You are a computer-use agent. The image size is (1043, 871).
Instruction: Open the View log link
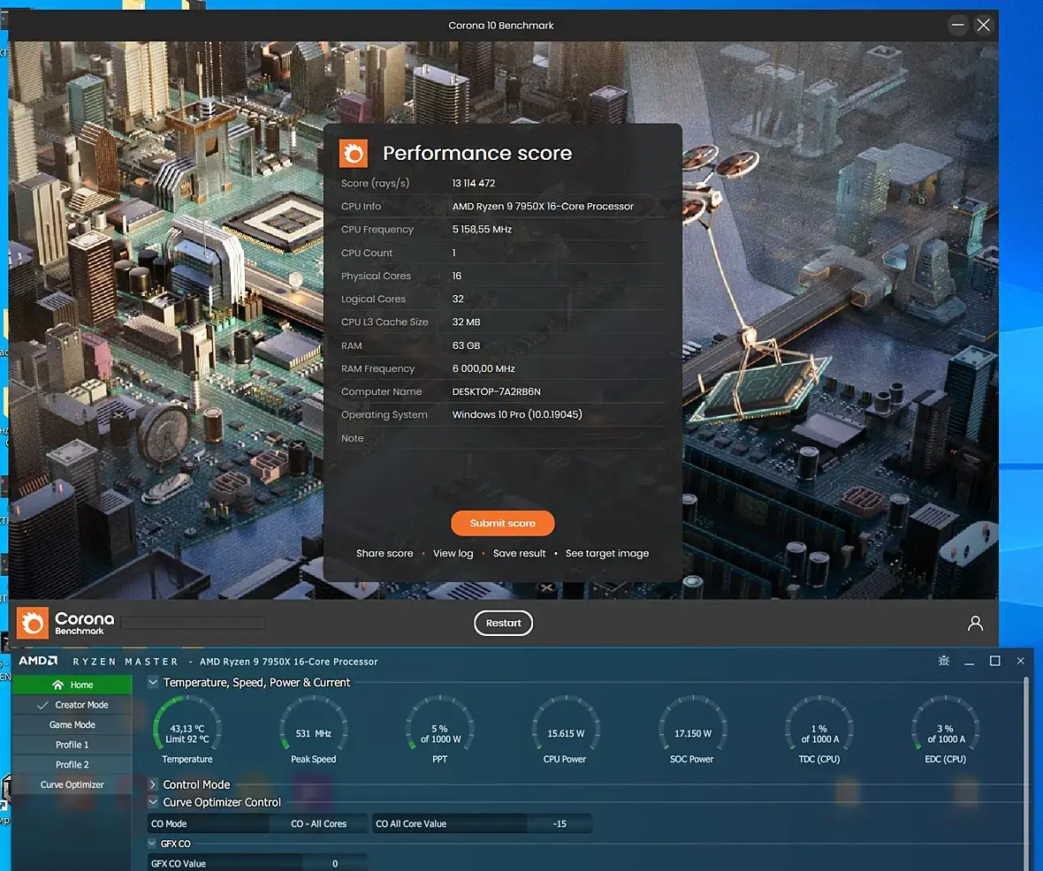tap(453, 553)
